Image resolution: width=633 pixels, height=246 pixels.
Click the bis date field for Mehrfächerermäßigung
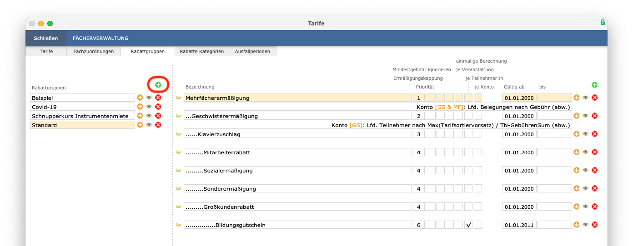coord(555,98)
